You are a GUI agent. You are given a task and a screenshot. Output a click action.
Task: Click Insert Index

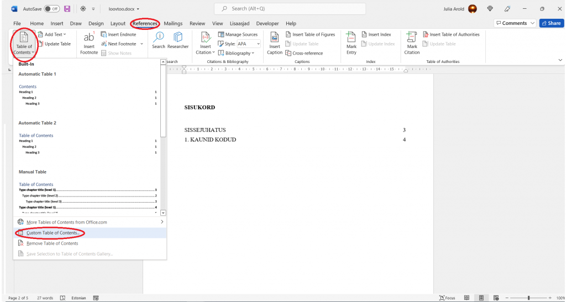376,34
